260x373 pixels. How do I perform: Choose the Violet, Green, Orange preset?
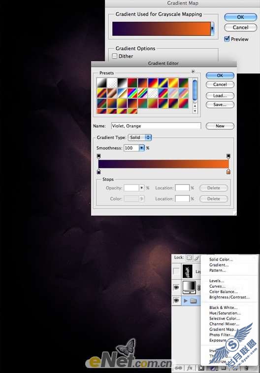(183, 83)
